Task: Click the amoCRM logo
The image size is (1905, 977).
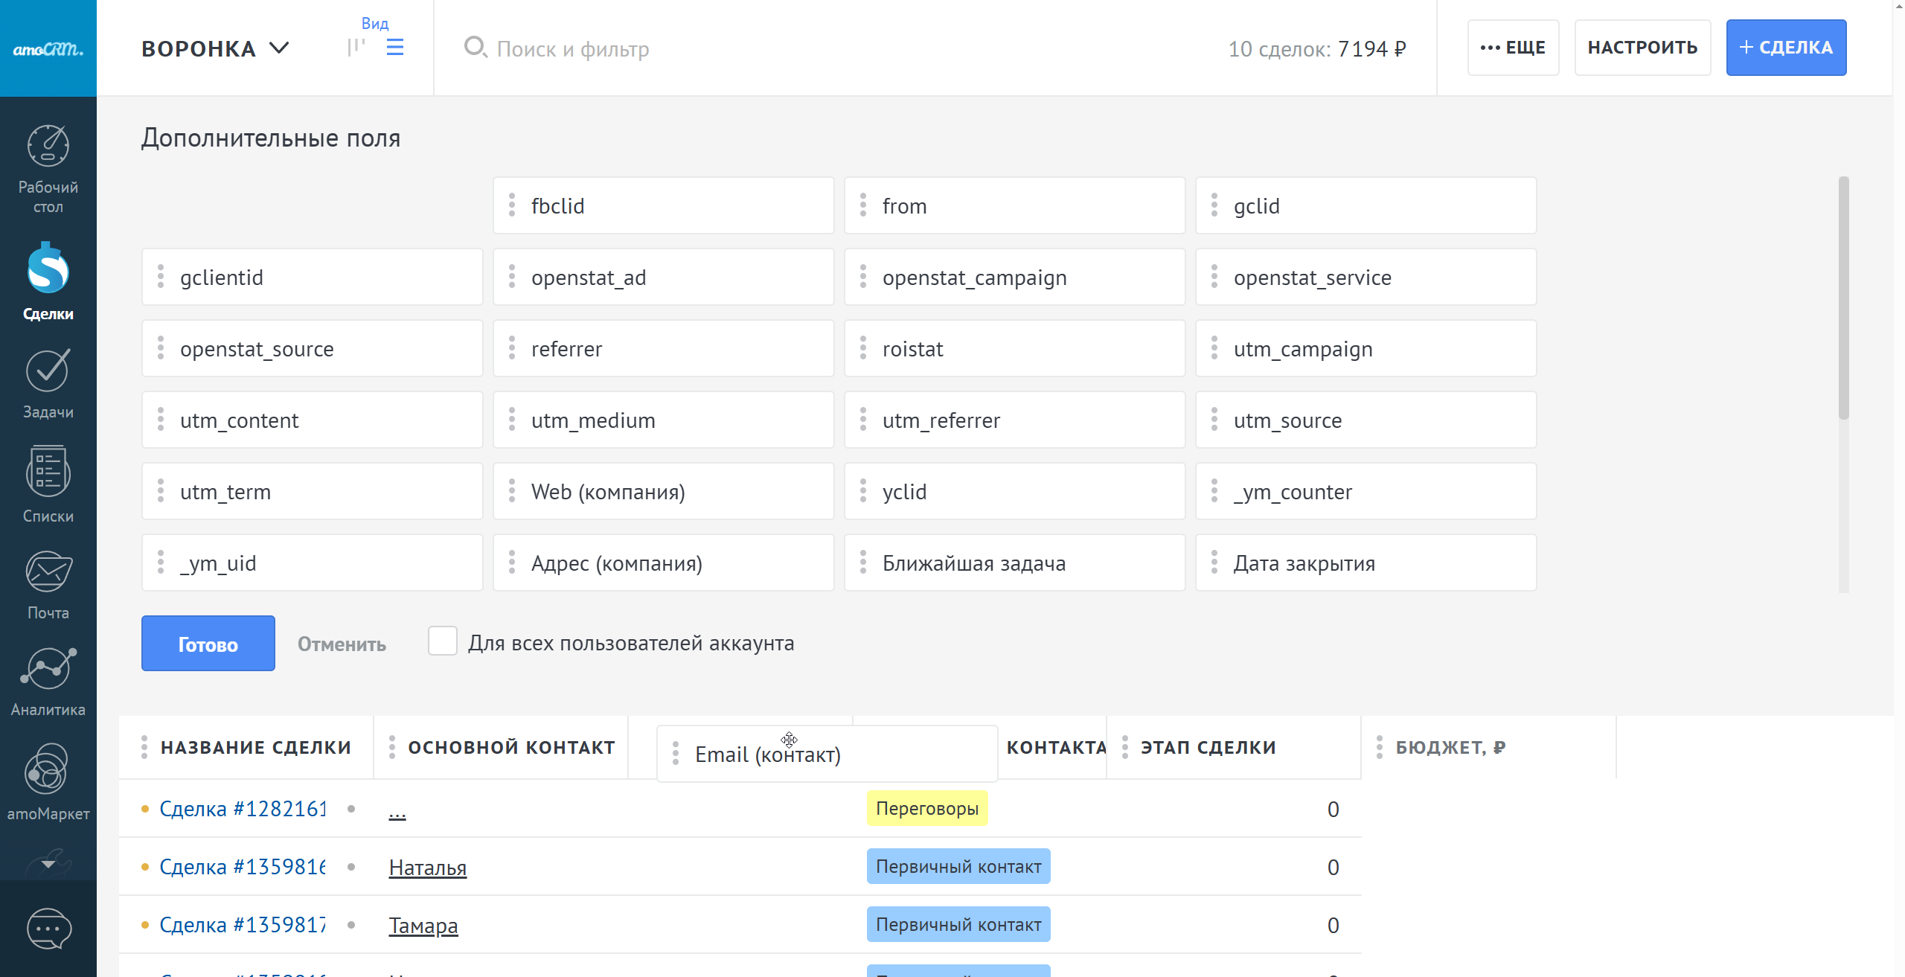Action: tap(48, 48)
